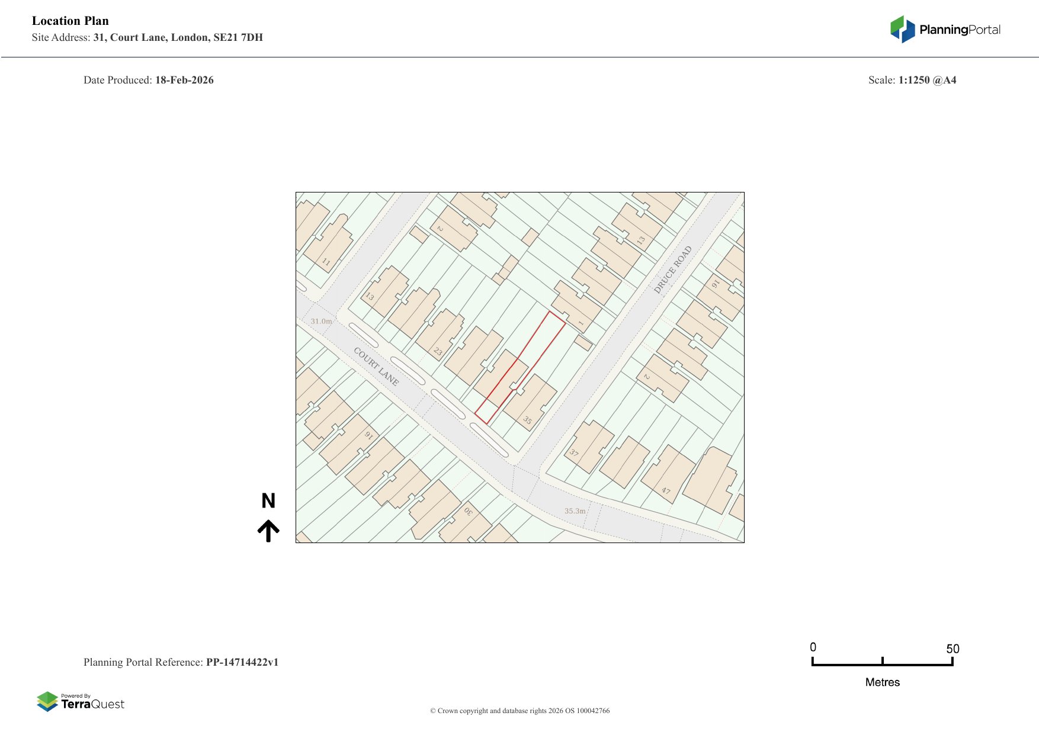The height and width of the screenshot is (735, 1039).
Task: Click the north arrow below the N
Action: point(268,531)
